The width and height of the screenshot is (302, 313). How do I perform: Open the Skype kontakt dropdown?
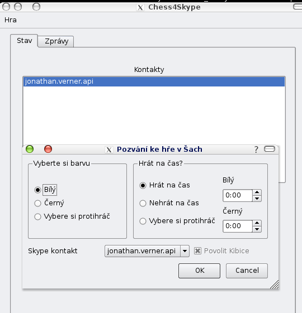147,251
